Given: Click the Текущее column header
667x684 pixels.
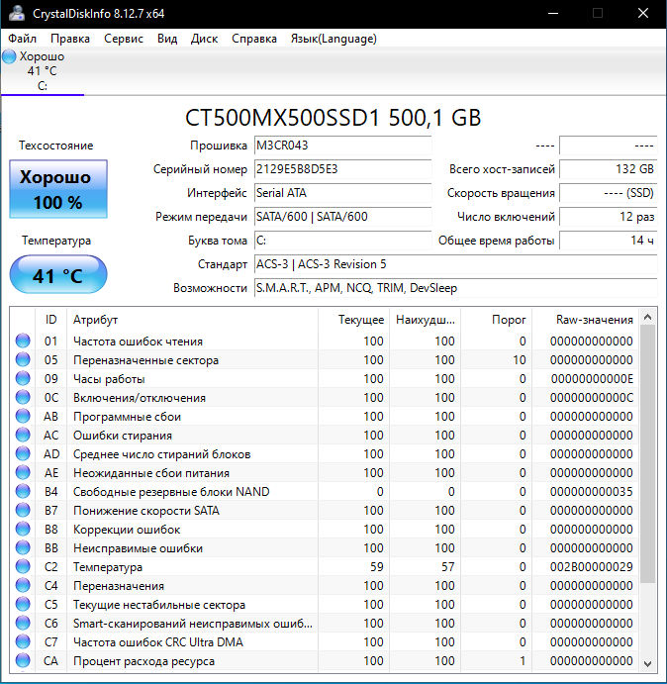Looking at the screenshot, I should 353,320.
